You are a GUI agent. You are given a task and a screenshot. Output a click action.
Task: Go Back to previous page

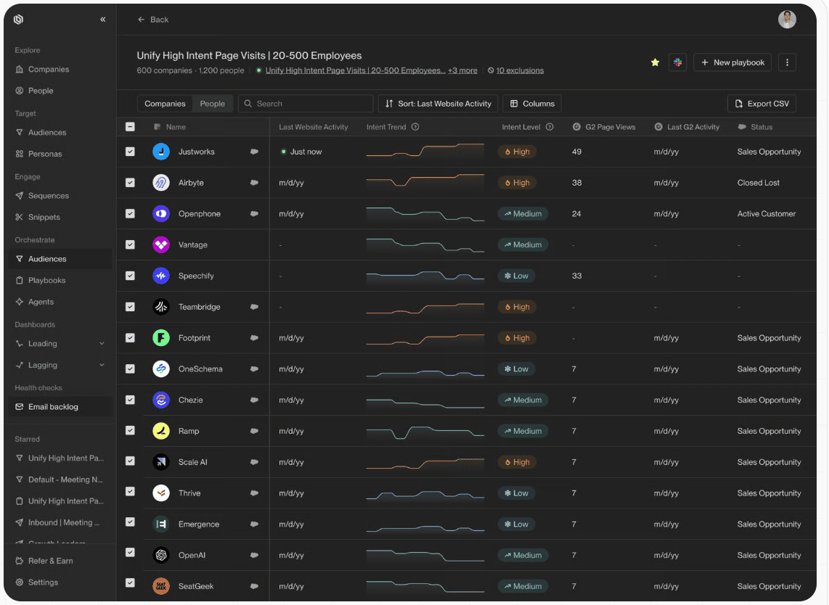click(x=152, y=20)
